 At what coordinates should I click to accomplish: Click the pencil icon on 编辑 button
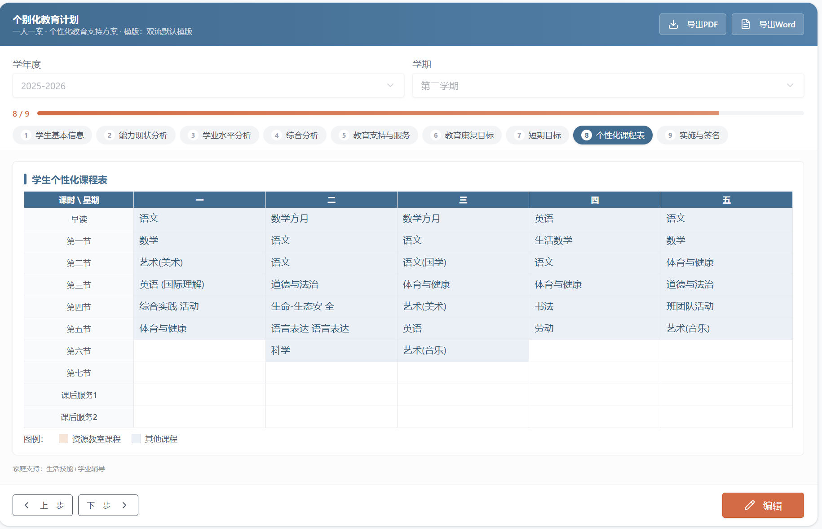coord(749,506)
